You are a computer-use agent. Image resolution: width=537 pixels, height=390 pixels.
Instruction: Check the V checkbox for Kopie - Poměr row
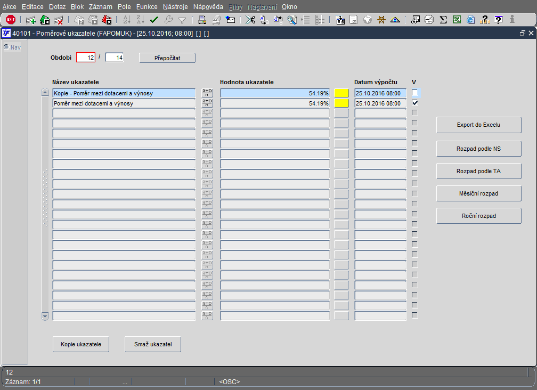pyautogui.click(x=414, y=93)
